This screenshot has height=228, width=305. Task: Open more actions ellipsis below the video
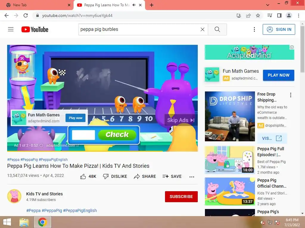coord(192,177)
